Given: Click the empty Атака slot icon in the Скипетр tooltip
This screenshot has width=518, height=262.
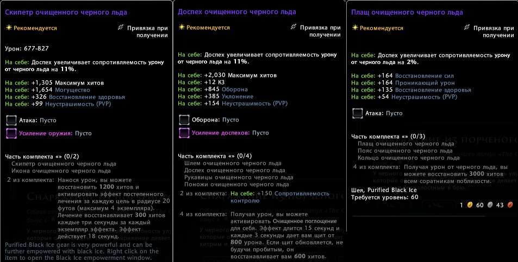Looking at the screenshot, I should pos(11,120).
